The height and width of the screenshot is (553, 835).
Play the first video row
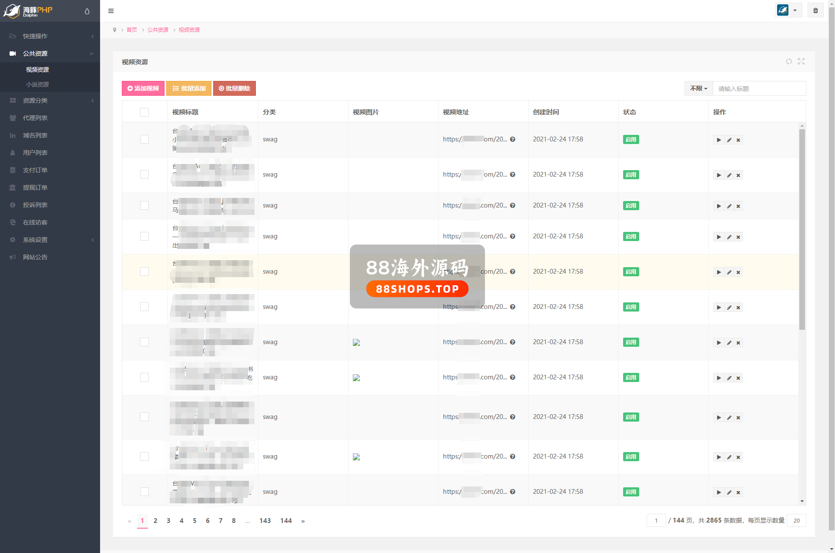[719, 140]
